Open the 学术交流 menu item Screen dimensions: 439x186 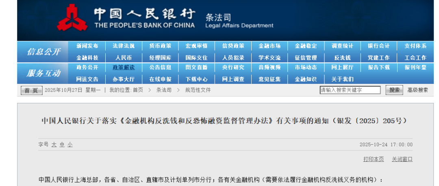click(x=269, y=58)
